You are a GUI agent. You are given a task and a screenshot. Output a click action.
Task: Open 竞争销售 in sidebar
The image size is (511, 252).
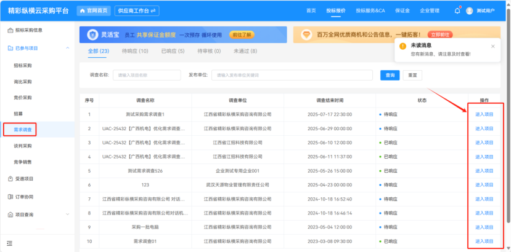coord(22,162)
